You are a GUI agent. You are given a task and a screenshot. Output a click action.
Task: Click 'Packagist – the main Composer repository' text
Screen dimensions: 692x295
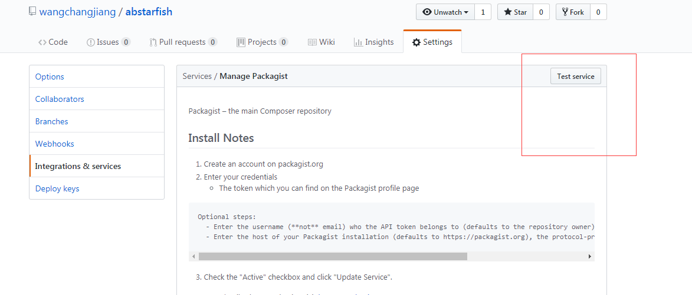[x=260, y=111]
